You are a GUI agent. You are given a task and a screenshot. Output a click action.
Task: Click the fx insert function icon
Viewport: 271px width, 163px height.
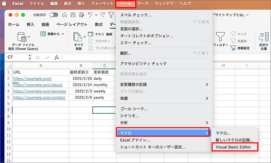pyautogui.click(x=57, y=57)
